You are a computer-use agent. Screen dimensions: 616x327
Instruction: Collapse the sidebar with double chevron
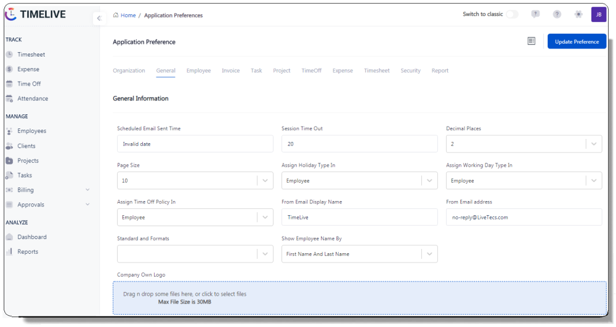(99, 18)
